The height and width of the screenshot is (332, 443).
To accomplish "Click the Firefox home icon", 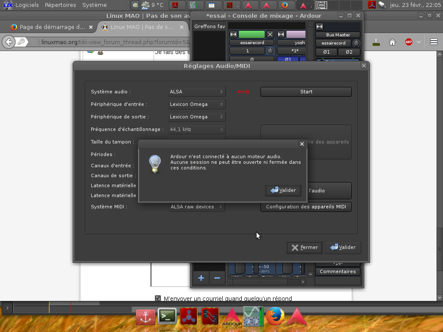I will point(392,42).
